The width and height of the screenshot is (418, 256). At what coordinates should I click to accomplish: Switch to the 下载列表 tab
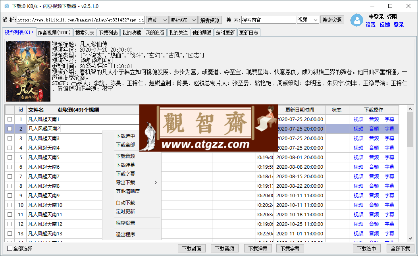108,33
